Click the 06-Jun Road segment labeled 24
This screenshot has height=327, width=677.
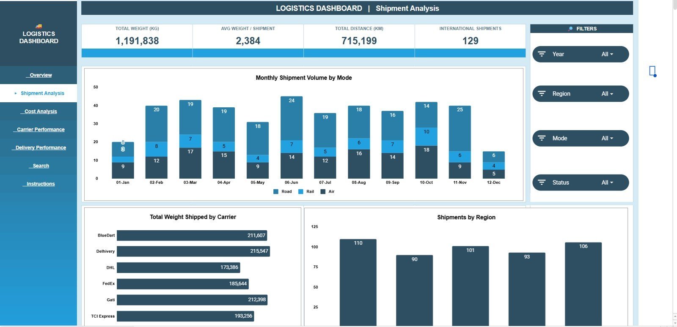[292, 118]
